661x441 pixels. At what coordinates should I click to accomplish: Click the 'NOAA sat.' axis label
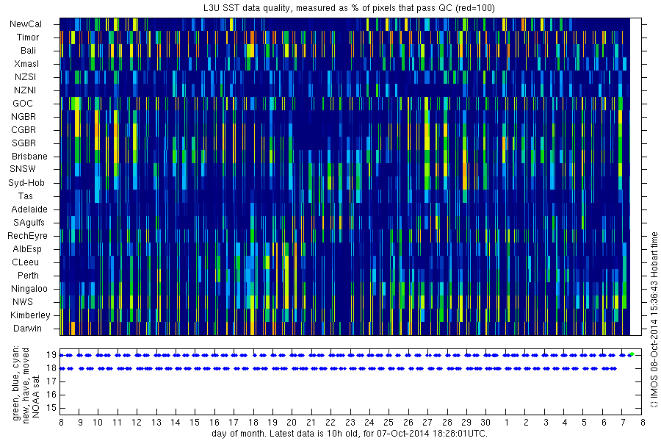(x=35, y=395)
